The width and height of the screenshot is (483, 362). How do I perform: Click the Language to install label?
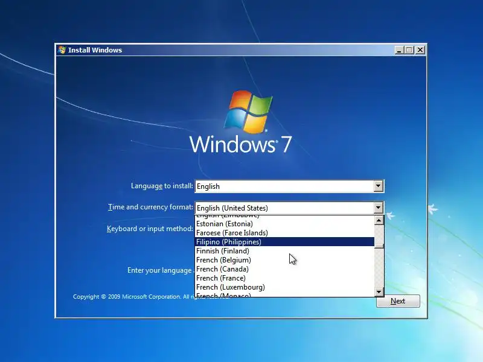click(162, 186)
